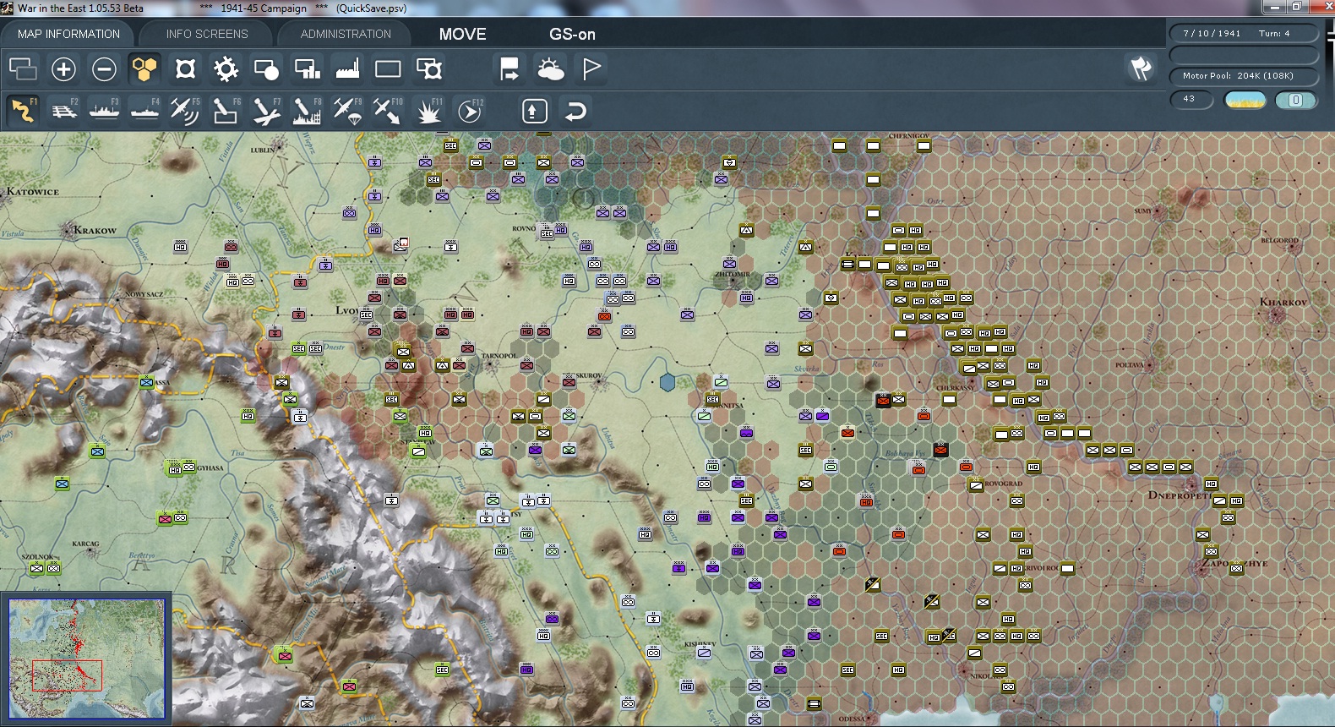The width and height of the screenshot is (1335, 727).
Task: Select the F1 move mode icon
Action: (x=23, y=111)
